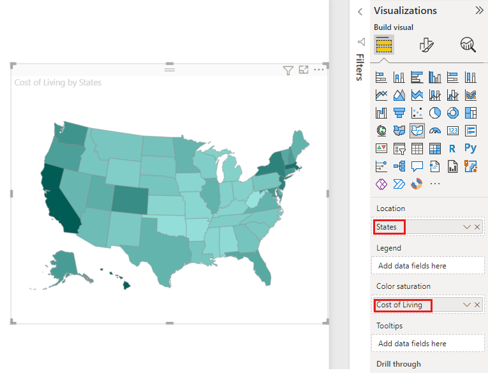Select the multicolor custom donut visual
Viewport: 488px width, 373px height.
[x=417, y=184]
